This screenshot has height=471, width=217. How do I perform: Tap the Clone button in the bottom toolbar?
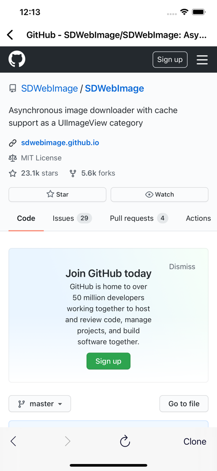pyautogui.click(x=195, y=442)
